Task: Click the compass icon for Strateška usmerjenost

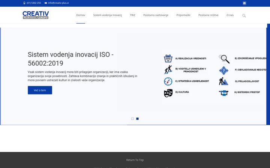Action: (x=168, y=81)
